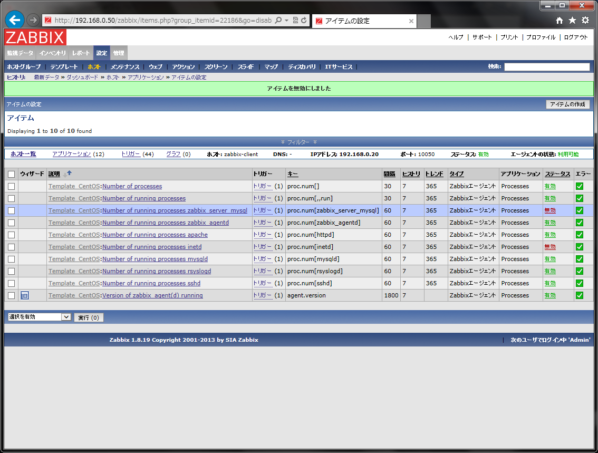Viewport: 598px width, 453px height.
Task: Toggle 無効 status of zabbix_server_mysql item
Action: point(550,210)
